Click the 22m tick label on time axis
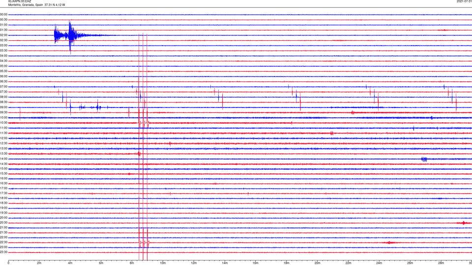The image size is (472, 265). point(348,263)
